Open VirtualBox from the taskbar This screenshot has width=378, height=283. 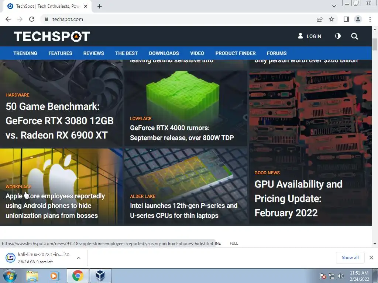pyautogui.click(x=100, y=276)
